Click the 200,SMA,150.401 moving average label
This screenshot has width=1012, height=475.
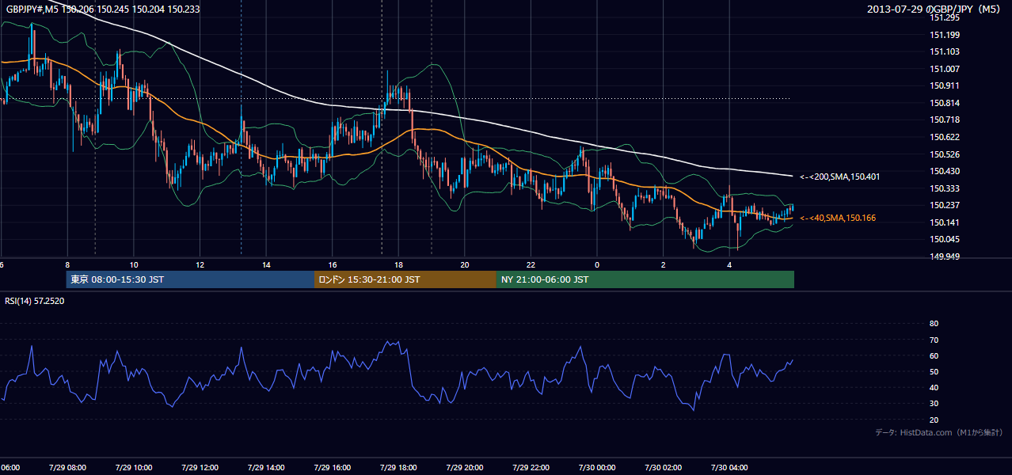click(839, 177)
